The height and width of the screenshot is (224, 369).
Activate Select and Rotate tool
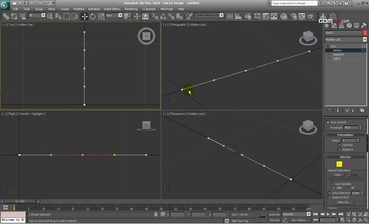click(x=93, y=16)
